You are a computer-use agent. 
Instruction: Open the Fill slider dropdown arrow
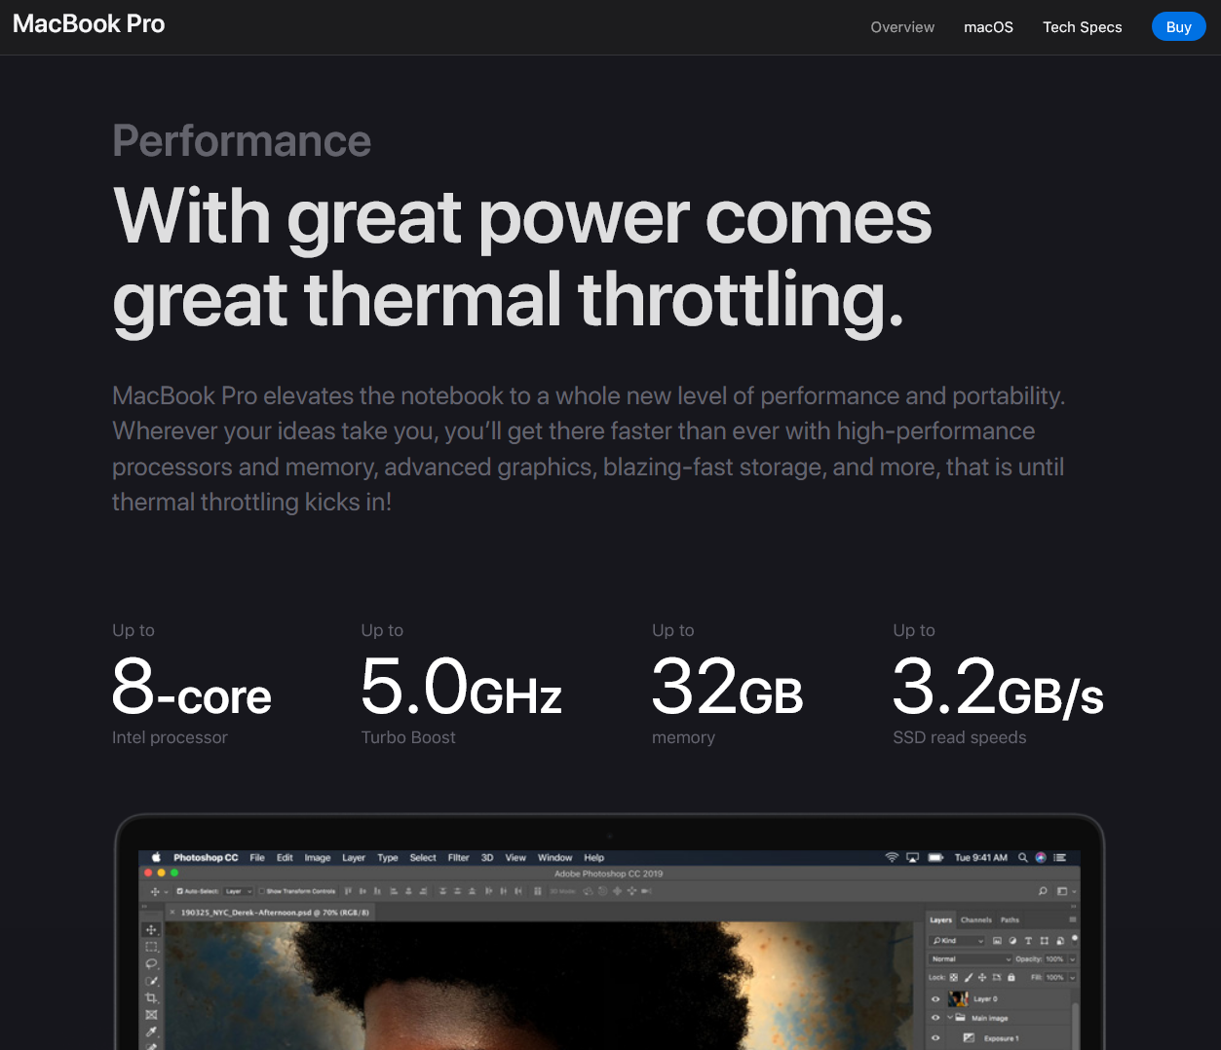coord(1072,977)
